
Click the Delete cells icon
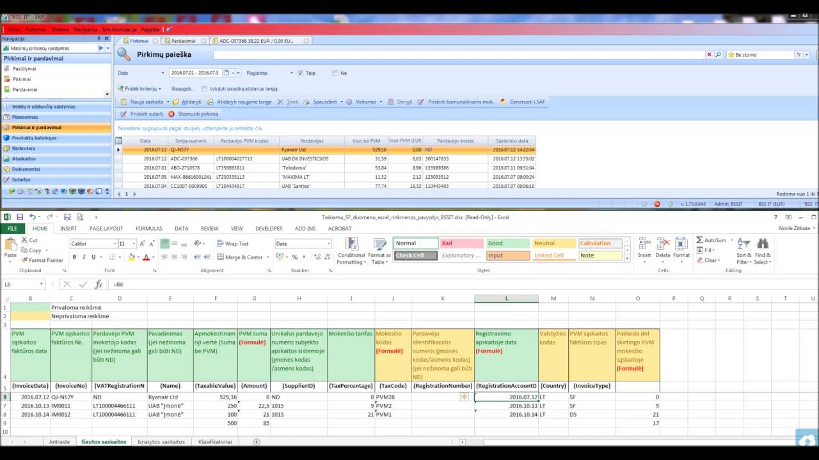point(663,244)
